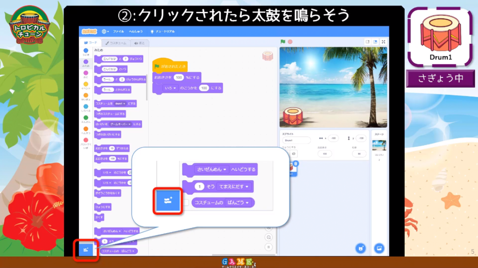This screenshot has height=268, width=478.
Task: Click the 100 value in the いろ effect script block
Action: tap(204, 88)
